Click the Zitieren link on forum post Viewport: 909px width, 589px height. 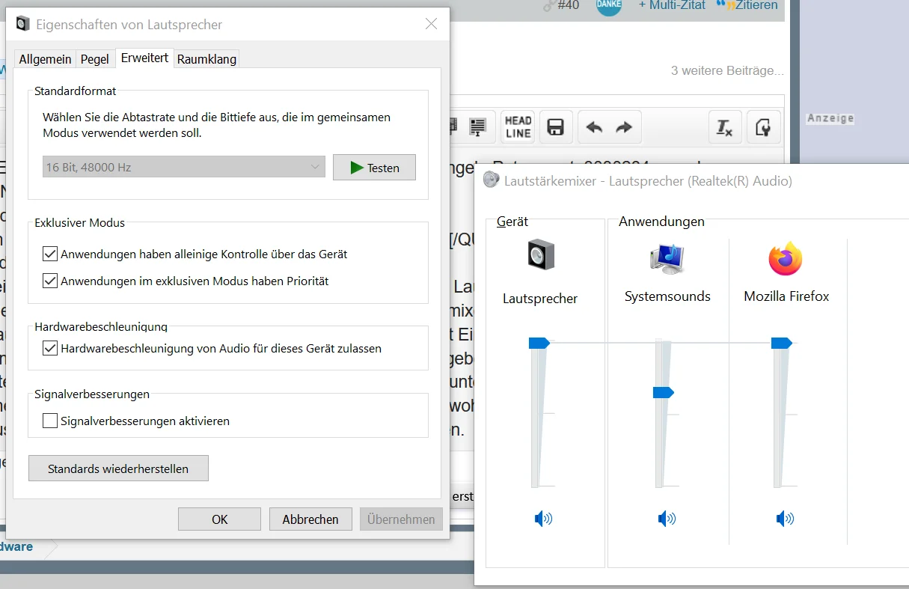(748, 5)
